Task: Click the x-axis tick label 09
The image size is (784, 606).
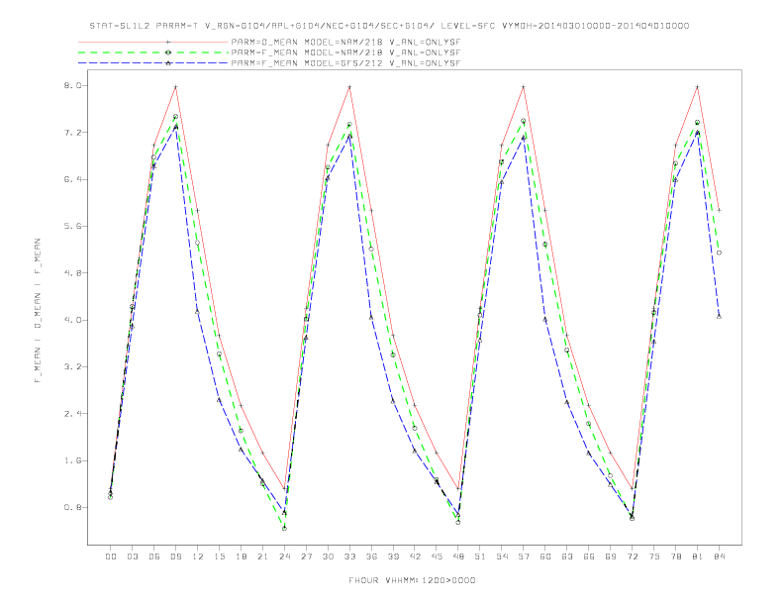Action: [x=175, y=556]
